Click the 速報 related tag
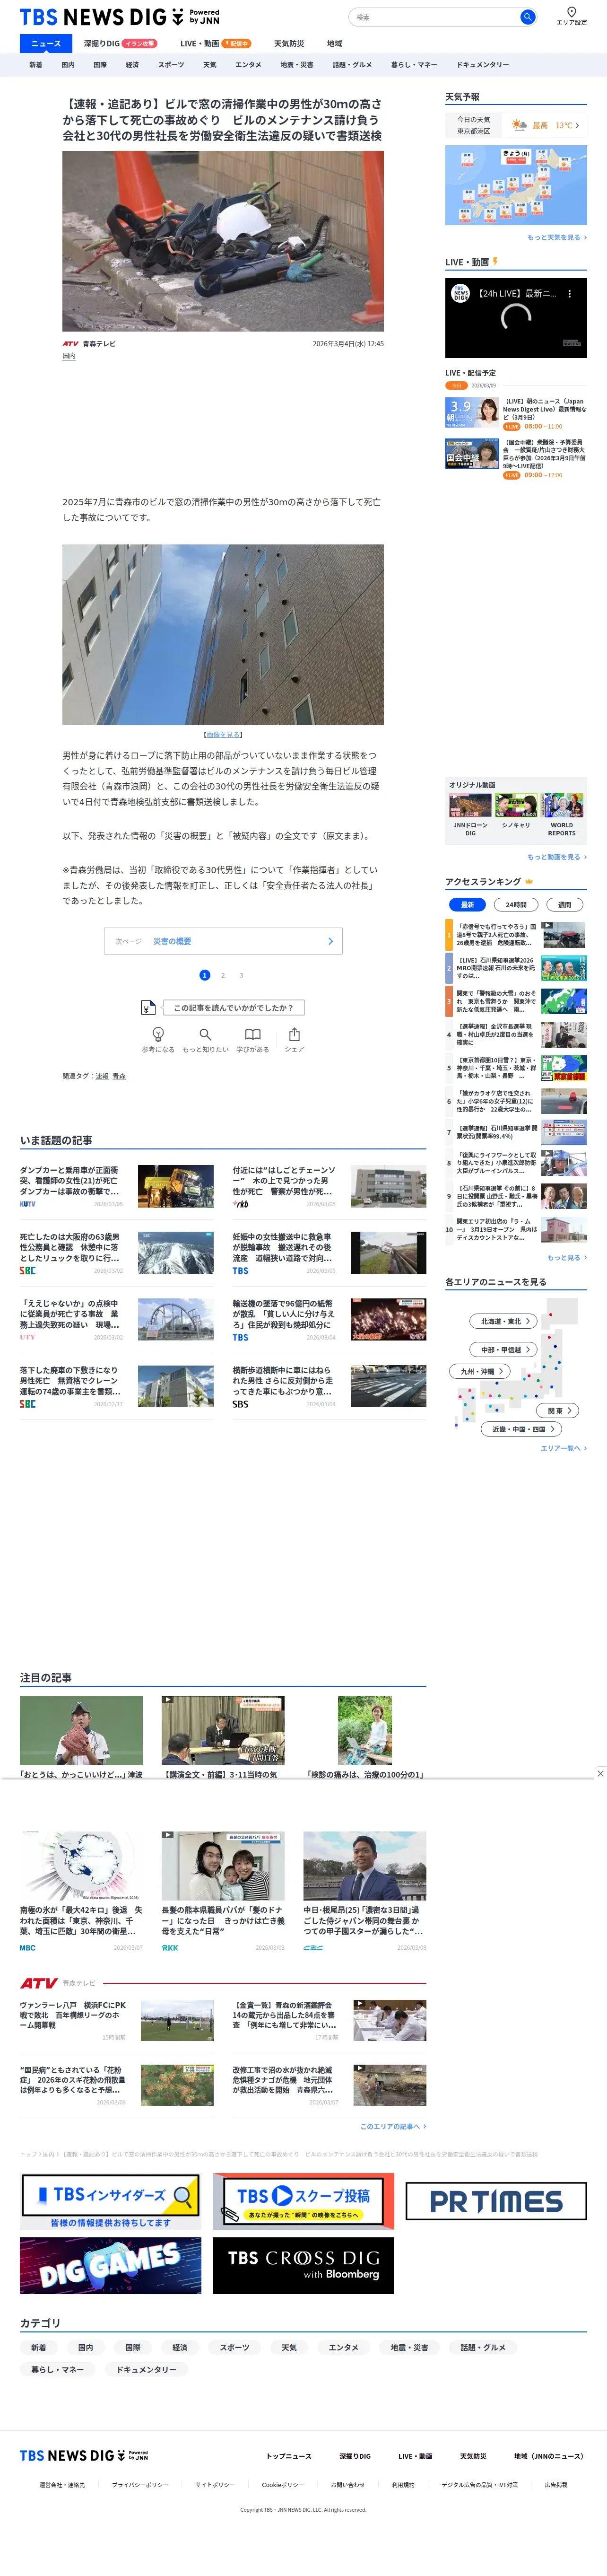Viewport: 607px width, 2576px height. pyautogui.click(x=102, y=1076)
